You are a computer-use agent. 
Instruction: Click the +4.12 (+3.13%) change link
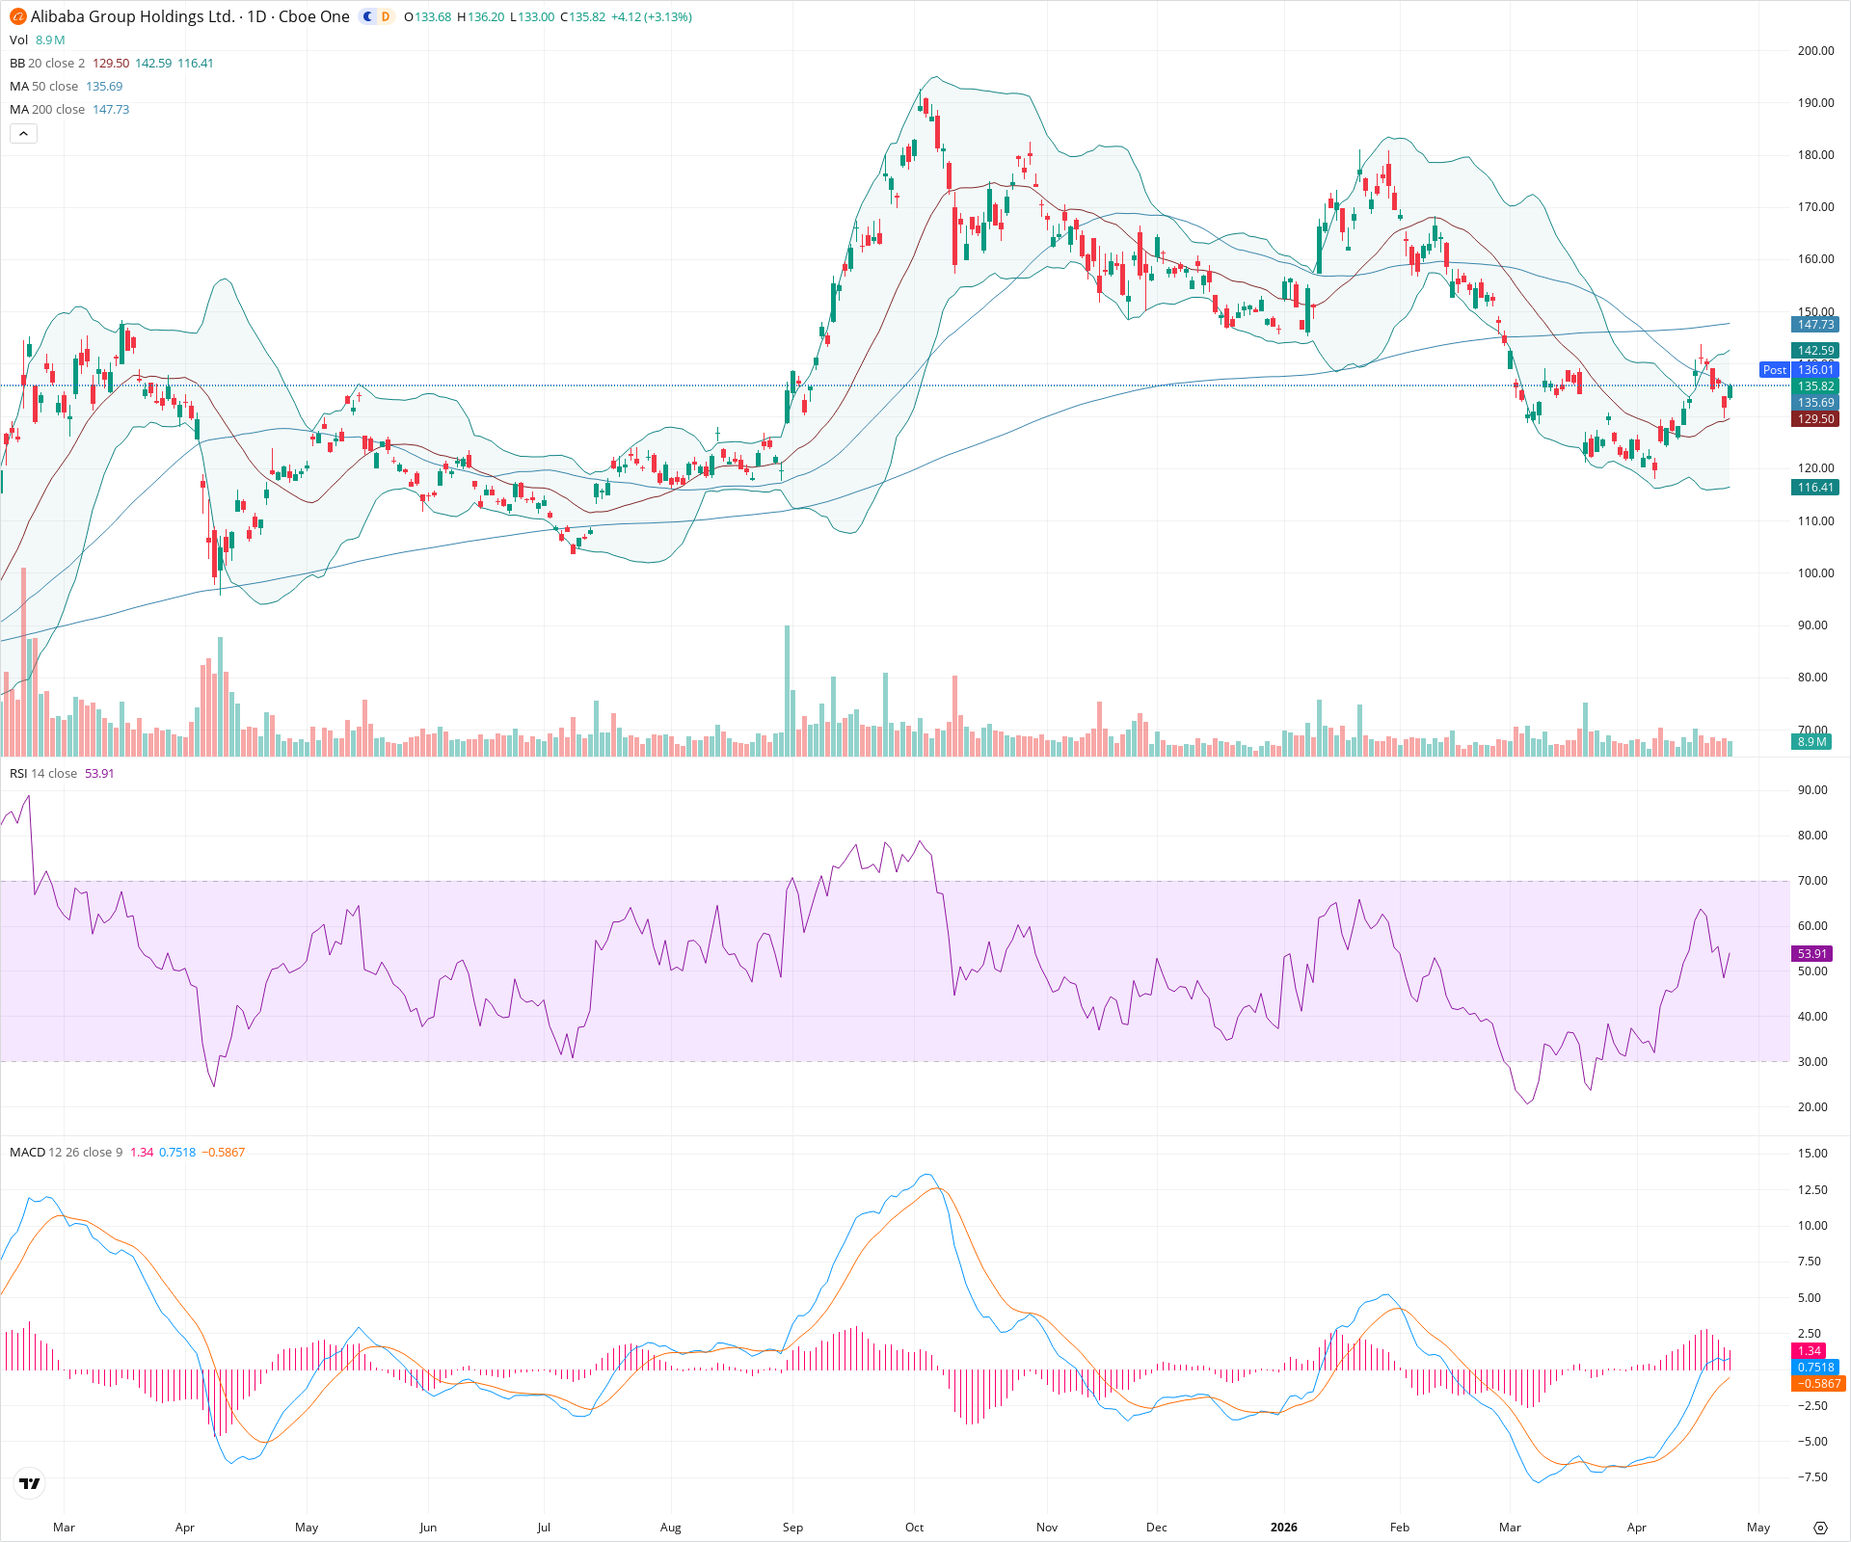tap(651, 16)
